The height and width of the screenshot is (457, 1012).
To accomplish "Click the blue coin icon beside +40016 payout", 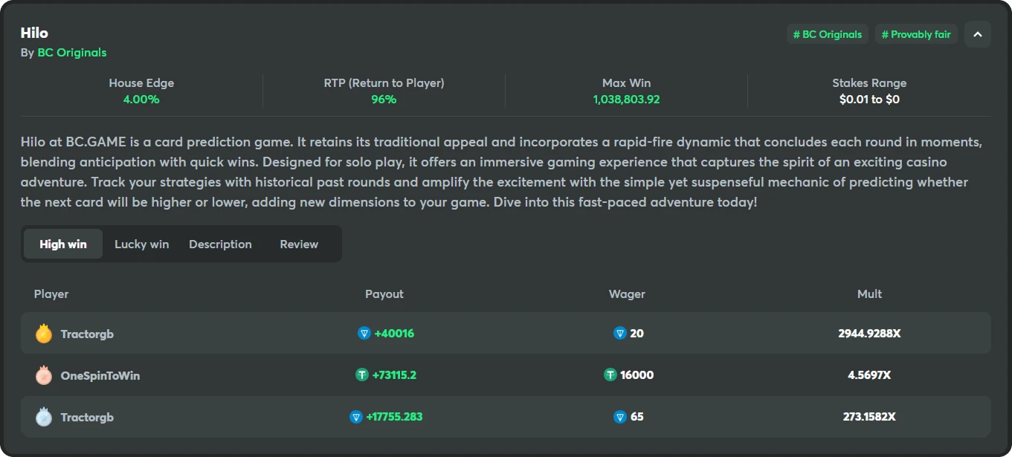I will 364,334.
